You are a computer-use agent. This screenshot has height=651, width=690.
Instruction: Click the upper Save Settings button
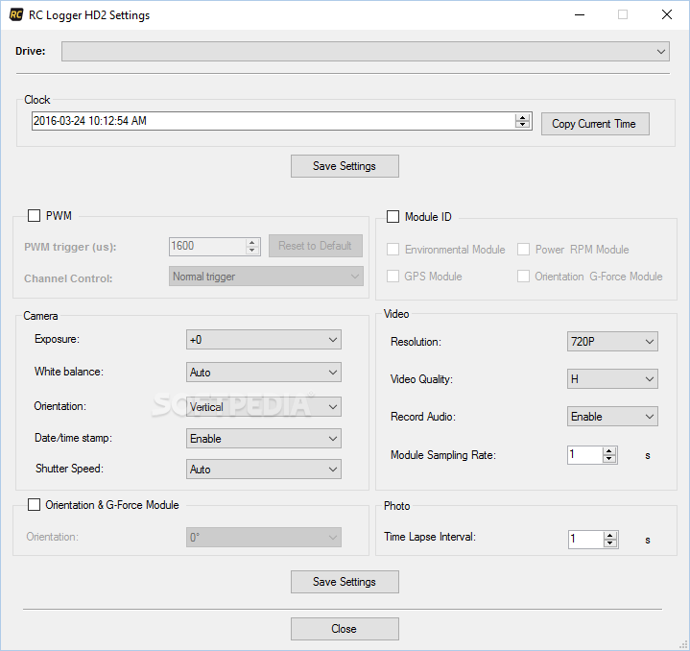coord(345,166)
